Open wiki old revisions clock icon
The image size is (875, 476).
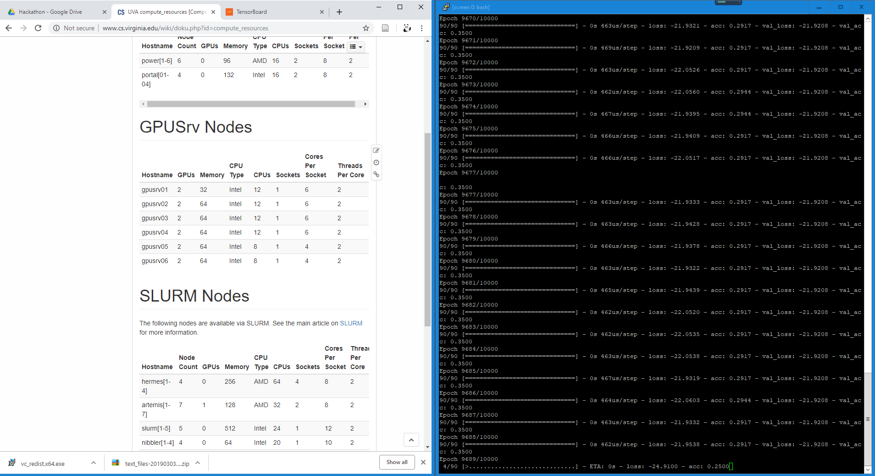[376, 162]
